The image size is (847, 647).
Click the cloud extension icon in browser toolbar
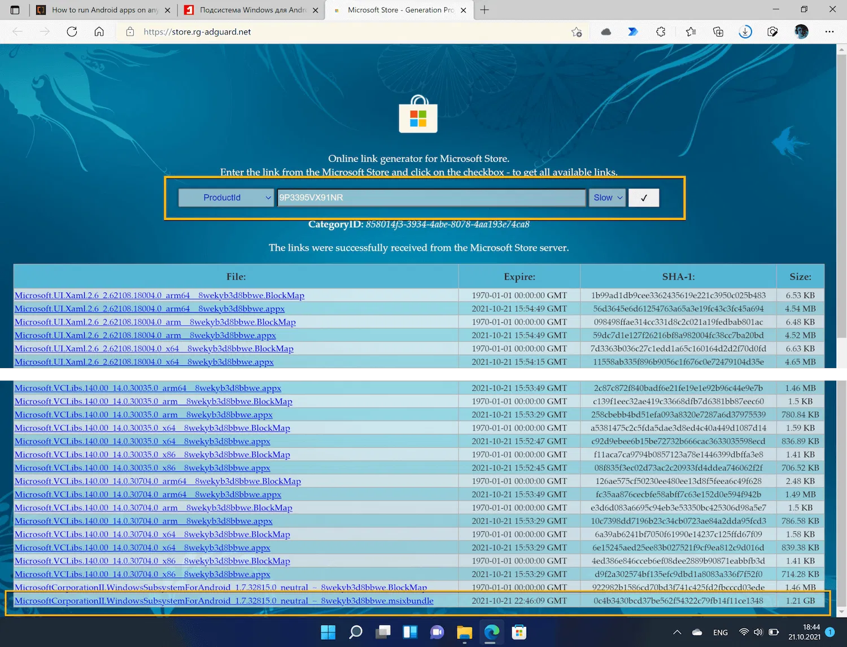606,32
